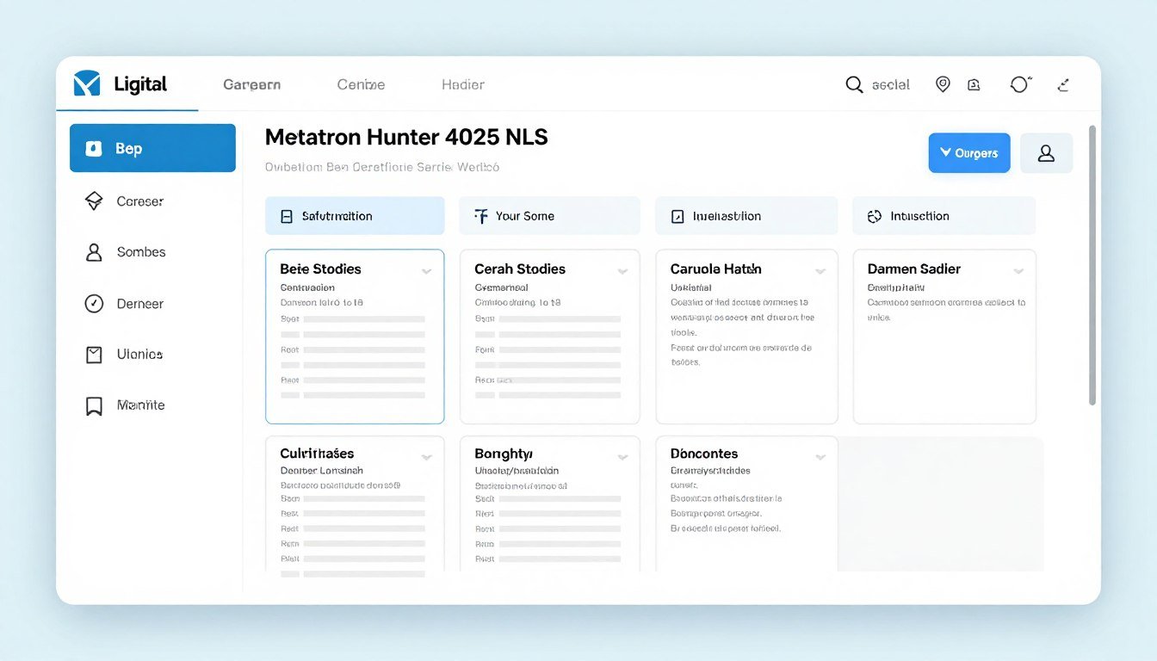1157x661 pixels.
Task: Click the location pin icon in header
Action: click(943, 84)
